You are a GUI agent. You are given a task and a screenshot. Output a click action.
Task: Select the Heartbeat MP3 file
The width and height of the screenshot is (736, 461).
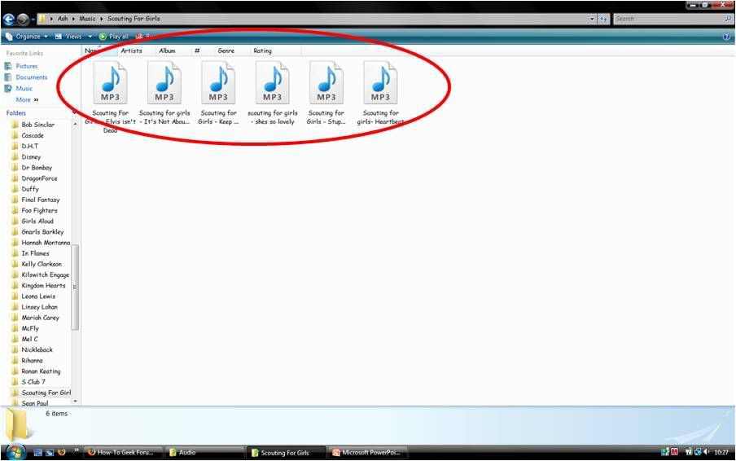pos(380,93)
